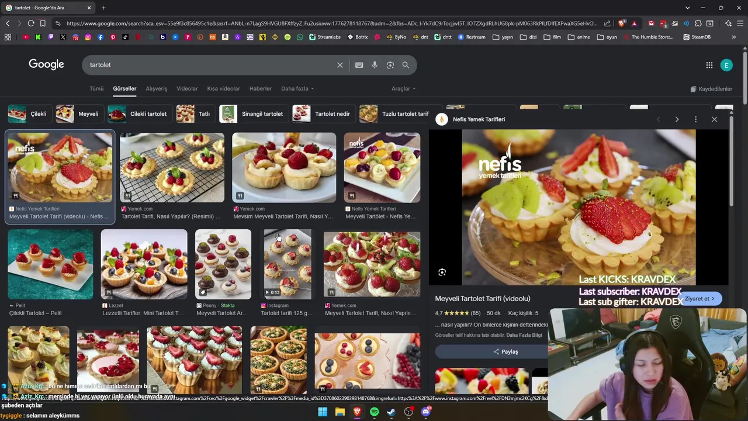Show more bookmarks with the overflow chevron
Viewport: 748px width, 421px height.
coord(733,37)
